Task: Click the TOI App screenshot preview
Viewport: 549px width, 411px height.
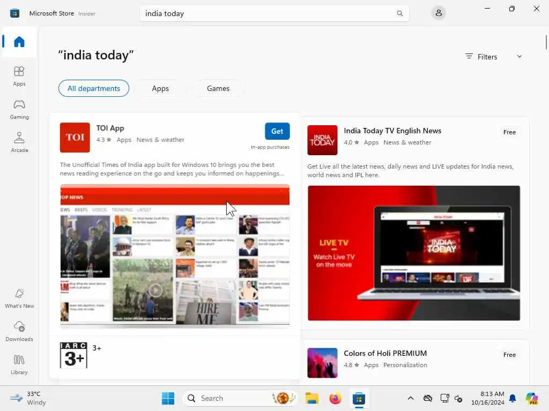Action: (175, 256)
